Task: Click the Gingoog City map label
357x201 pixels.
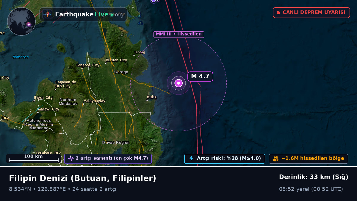Action: [x=88, y=65]
